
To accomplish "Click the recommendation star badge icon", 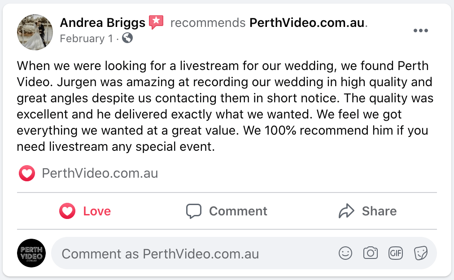I will pos(156,22).
